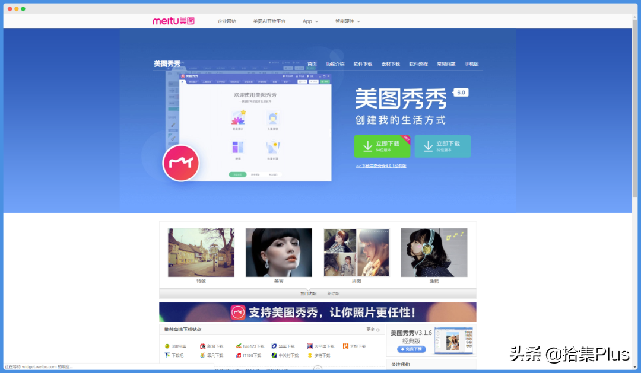Select the 功能介绍 navigation tab
Screen dimensions: 641x373
335,64
